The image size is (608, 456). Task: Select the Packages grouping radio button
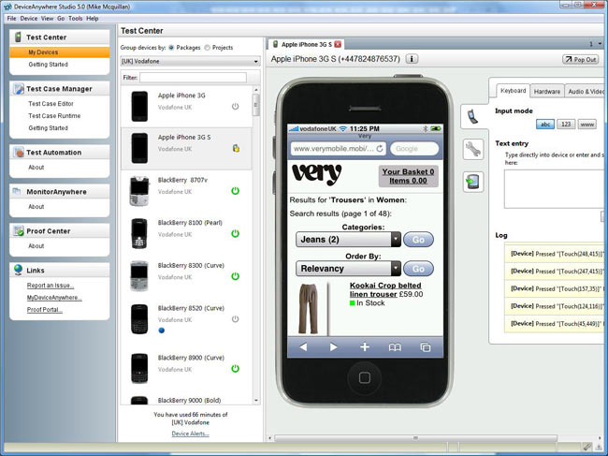pos(172,47)
